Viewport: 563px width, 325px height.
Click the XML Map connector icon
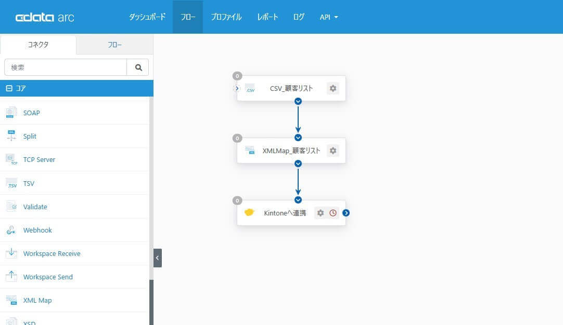pos(11,300)
